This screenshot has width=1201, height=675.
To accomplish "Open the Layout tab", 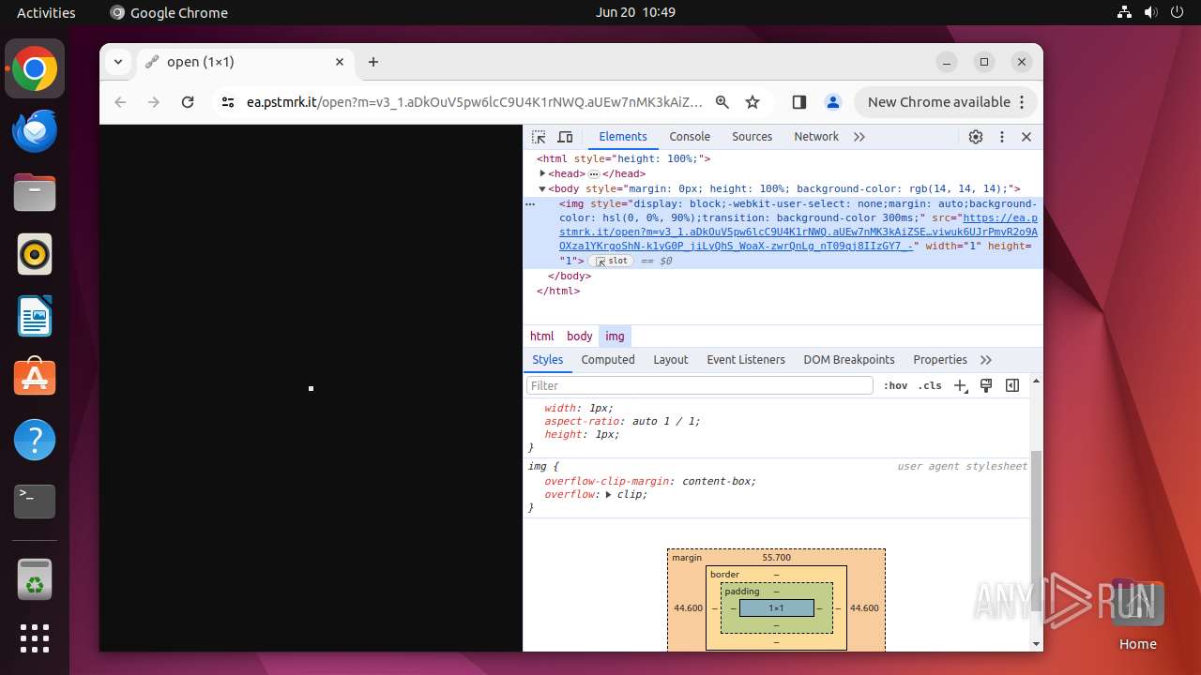I will [x=671, y=360].
